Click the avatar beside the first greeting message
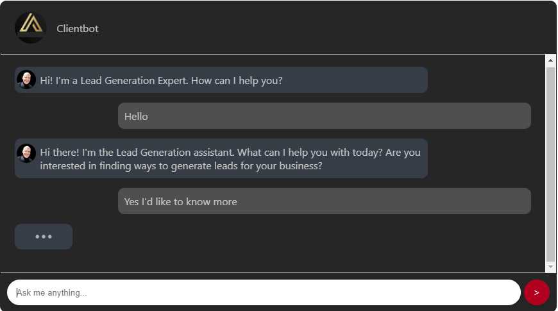558x311 pixels. click(26, 80)
